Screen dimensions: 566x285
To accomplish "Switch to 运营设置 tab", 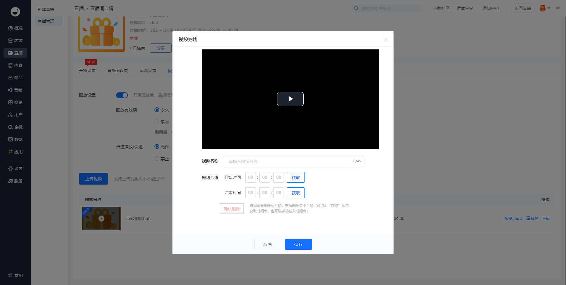I will coord(148,71).
